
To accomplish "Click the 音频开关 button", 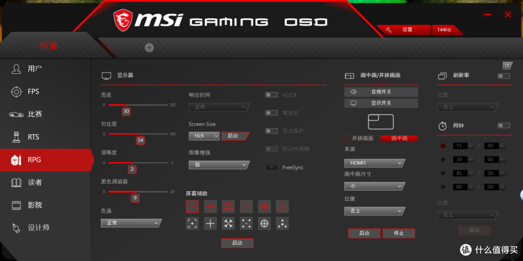I will click(381, 92).
